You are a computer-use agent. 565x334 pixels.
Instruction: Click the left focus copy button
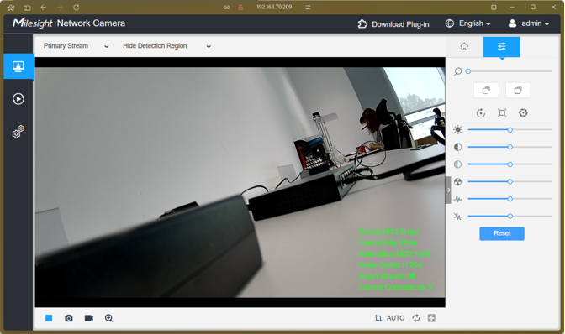click(x=486, y=91)
